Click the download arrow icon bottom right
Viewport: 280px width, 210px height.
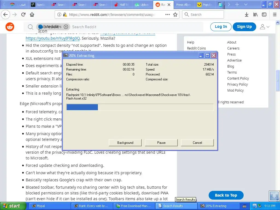coord(274,196)
